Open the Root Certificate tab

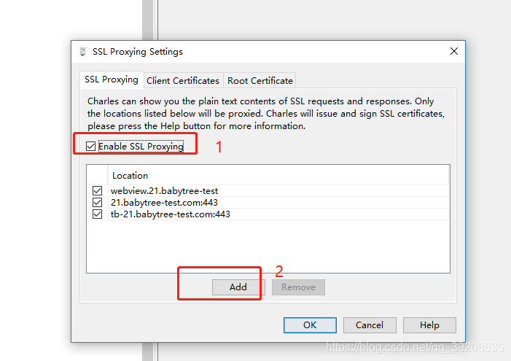coord(260,81)
